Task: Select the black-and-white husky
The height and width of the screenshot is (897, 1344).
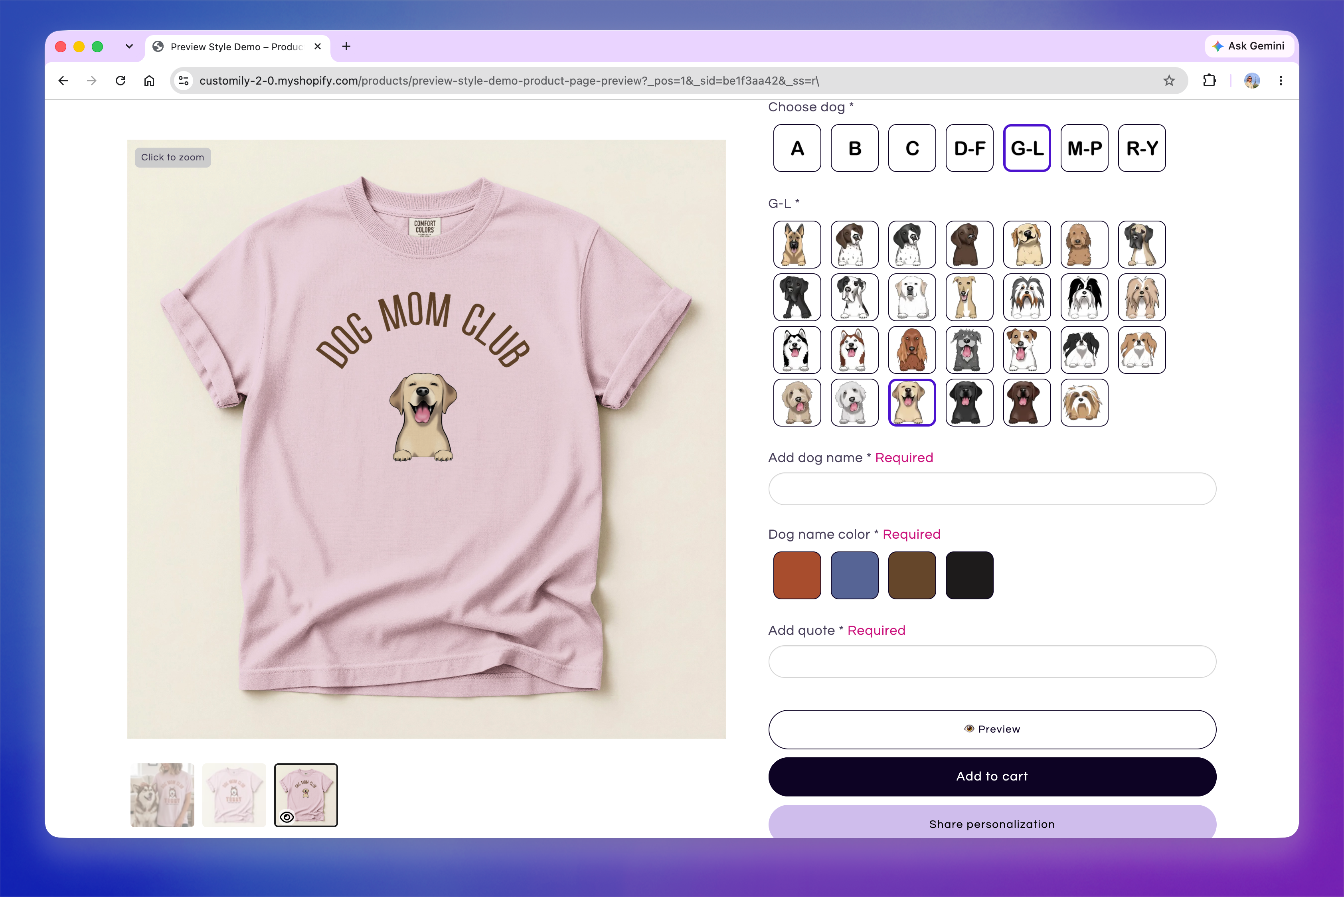Action: [x=797, y=350]
